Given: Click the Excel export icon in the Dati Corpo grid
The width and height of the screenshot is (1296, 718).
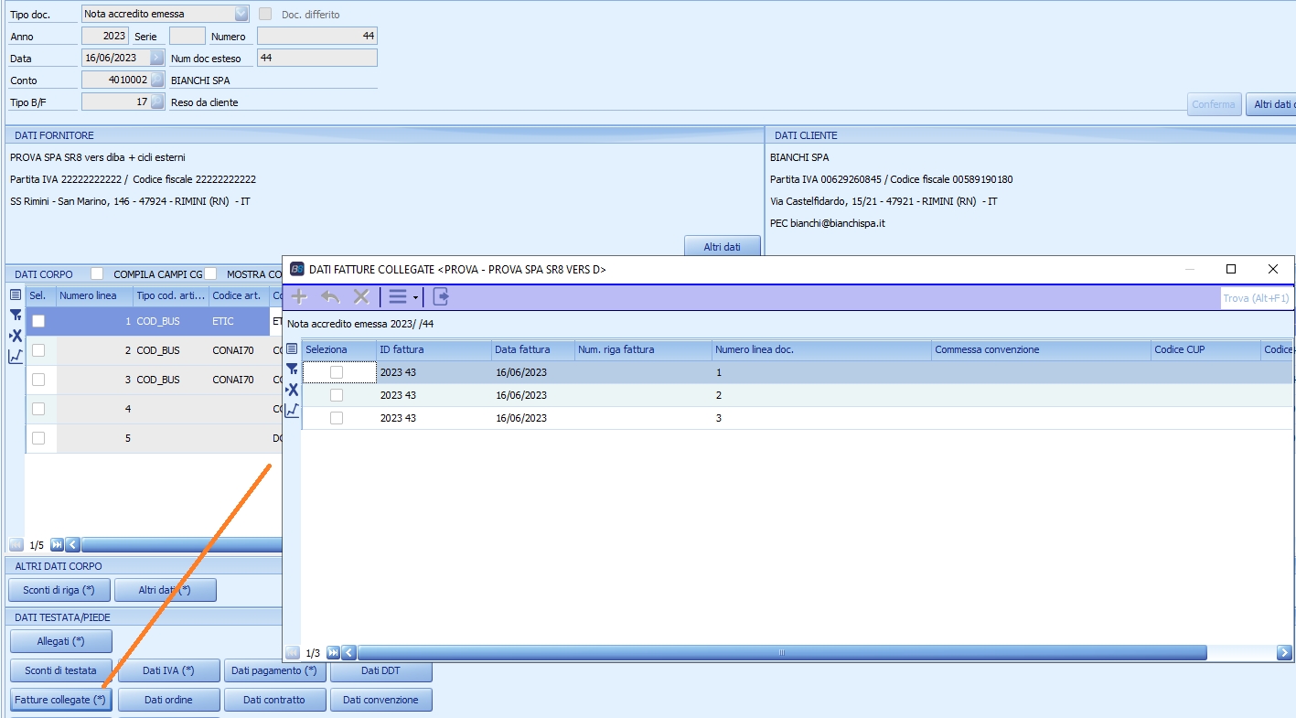Looking at the screenshot, I should [x=16, y=336].
